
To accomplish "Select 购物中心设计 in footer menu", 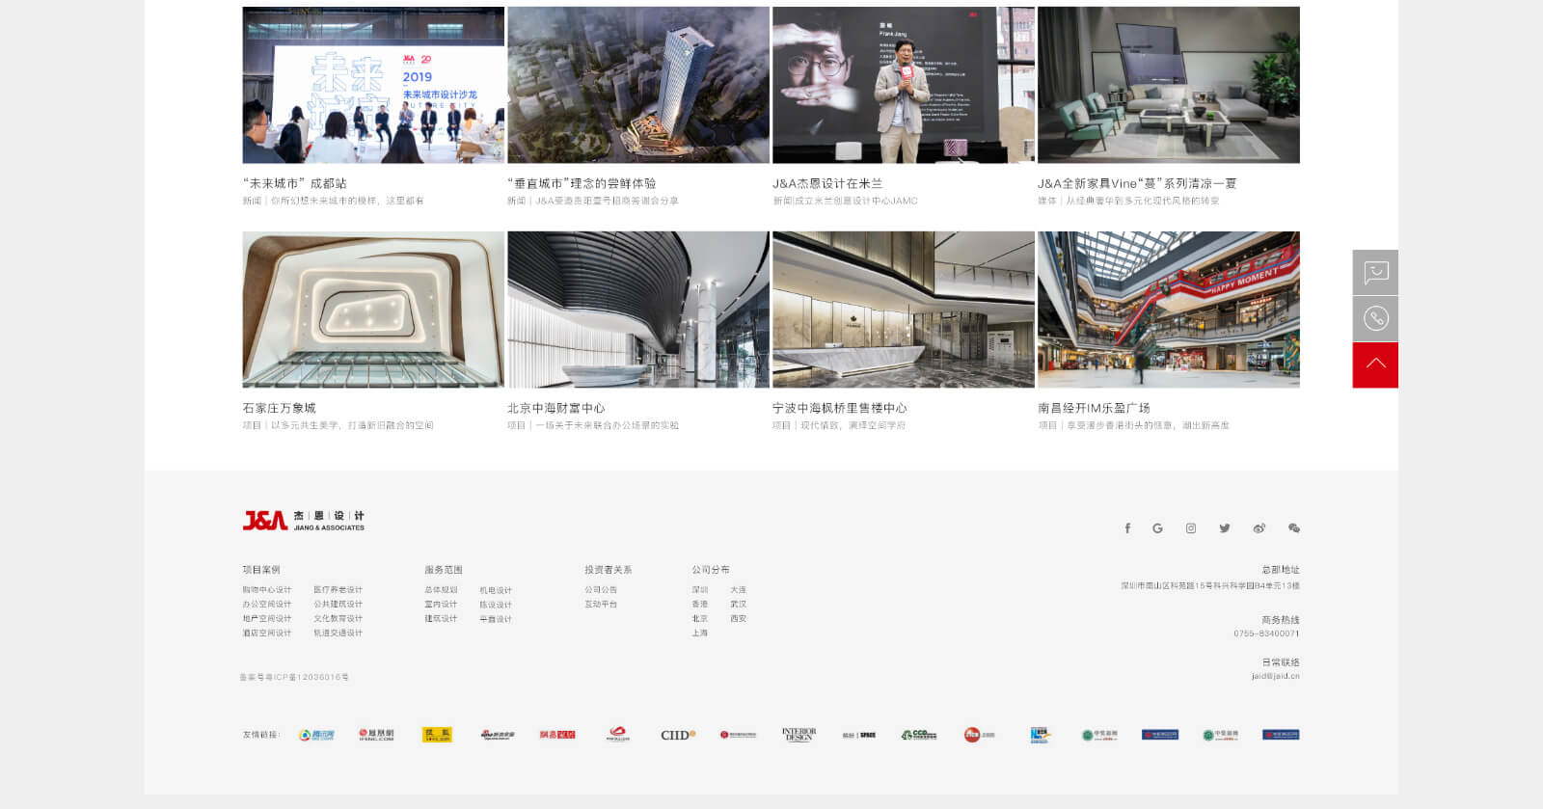I will (x=266, y=590).
